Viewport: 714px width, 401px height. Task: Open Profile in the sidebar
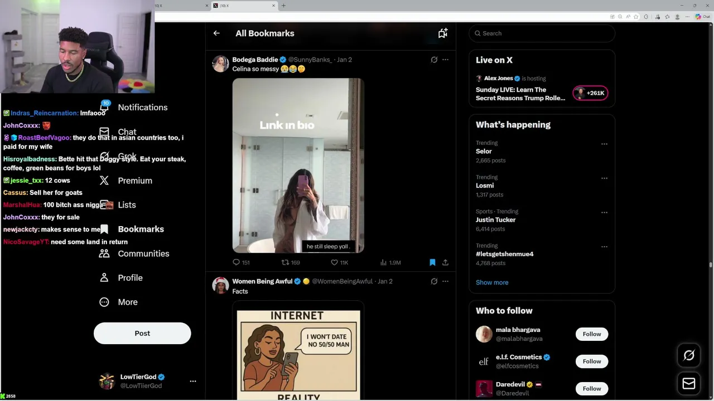click(x=122, y=278)
